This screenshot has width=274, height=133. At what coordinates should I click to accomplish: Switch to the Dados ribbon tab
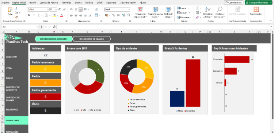click(x=78, y=3)
